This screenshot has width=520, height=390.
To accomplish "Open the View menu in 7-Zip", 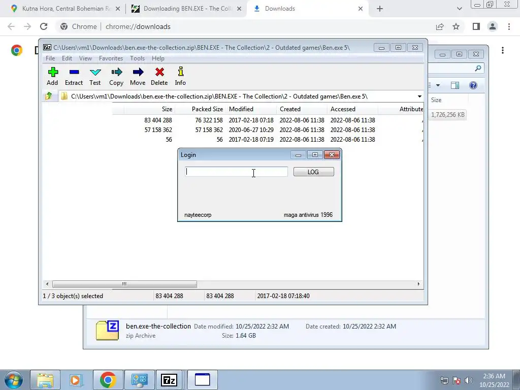I will tap(85, 58).
